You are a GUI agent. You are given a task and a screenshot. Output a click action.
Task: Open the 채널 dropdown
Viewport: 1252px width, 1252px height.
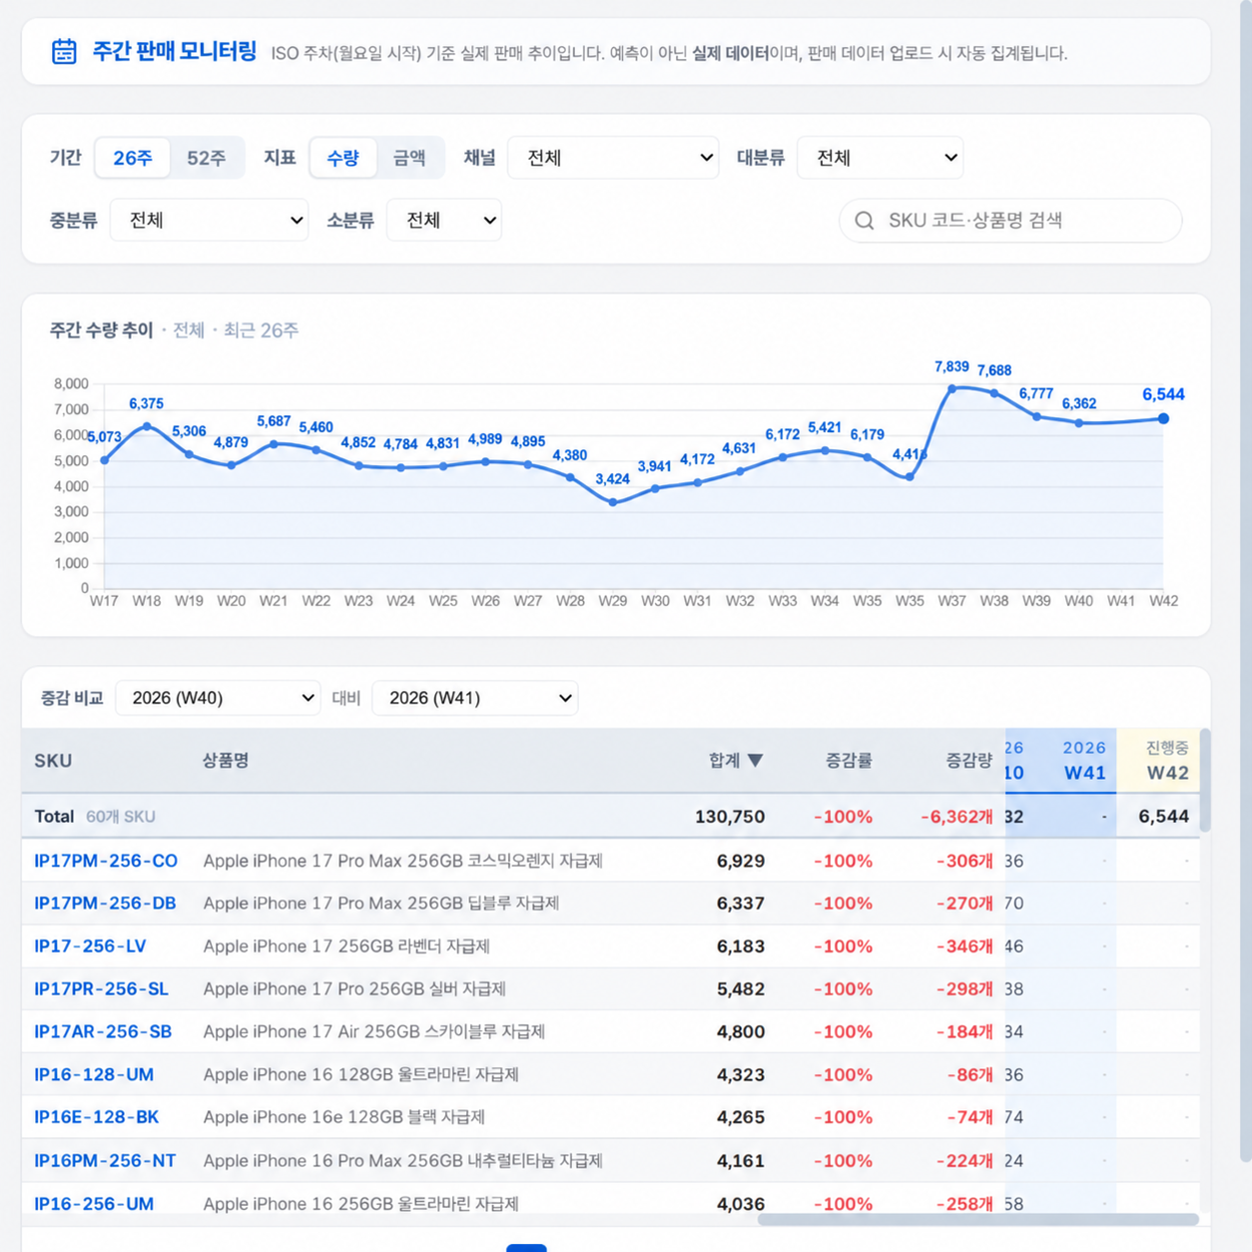(613, 158)
